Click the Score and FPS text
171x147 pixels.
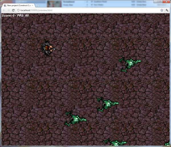15,15
